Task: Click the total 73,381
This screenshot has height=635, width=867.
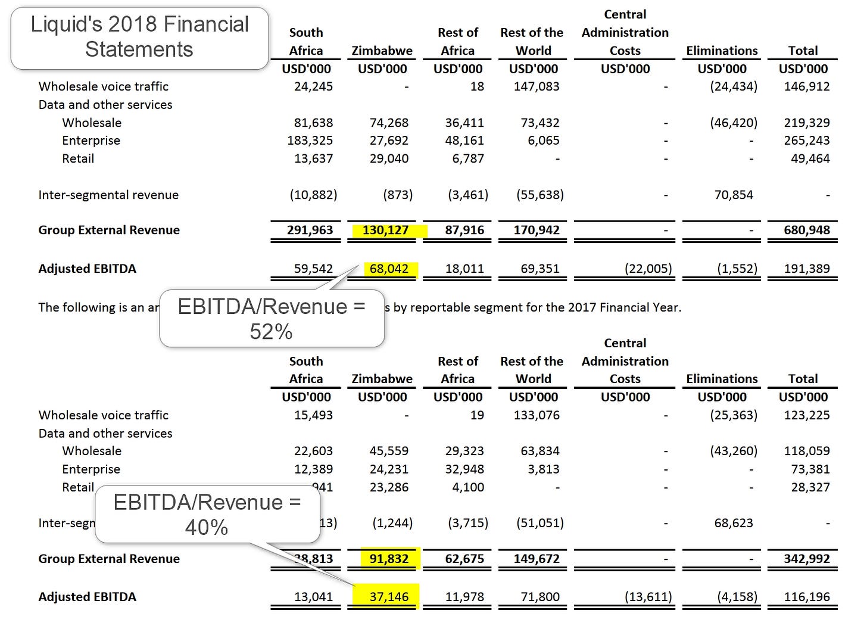Action: coord(810,469)
